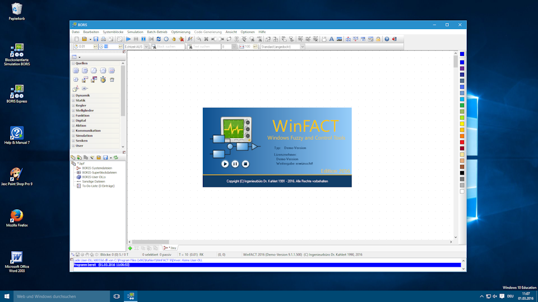The height and width of the screenshot is (302, 538).
Task: Click the red exit door icon
Action: tap(395, 39)
